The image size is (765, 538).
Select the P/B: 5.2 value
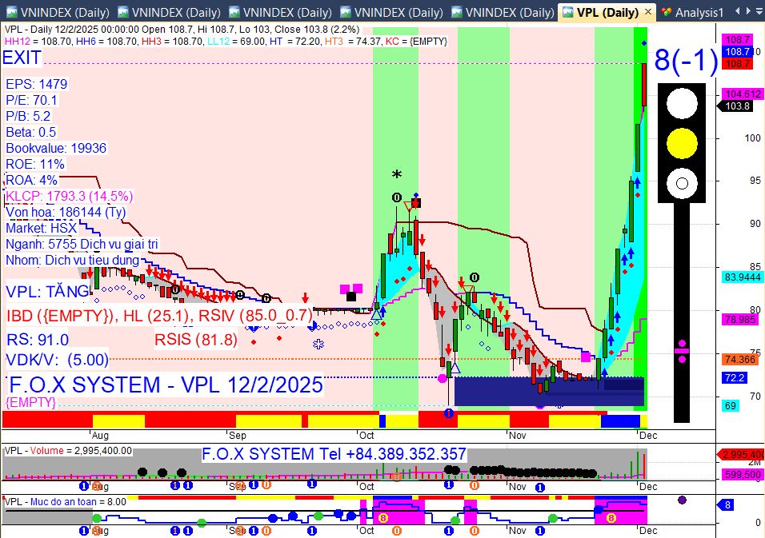point(28,116)
